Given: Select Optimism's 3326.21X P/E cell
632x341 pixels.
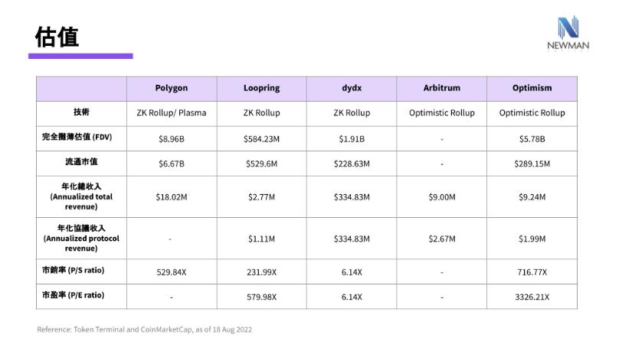Looking at the screenshot, I should point(532,296).
